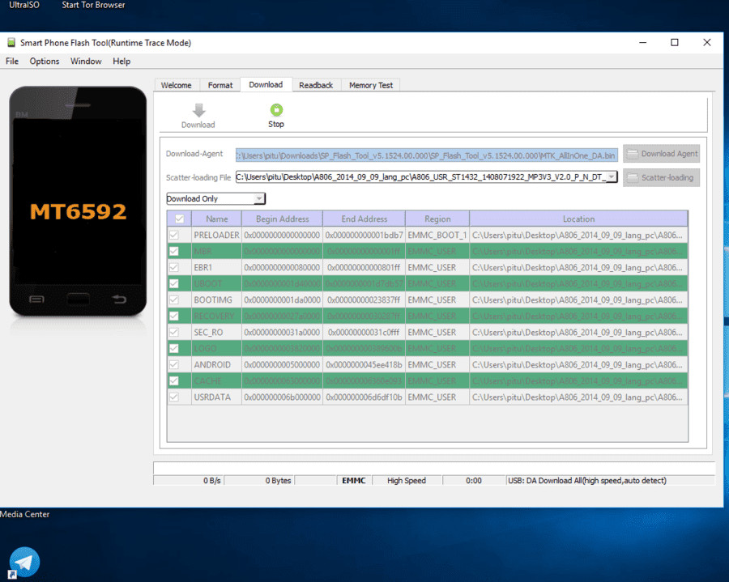The height and width of the screenshot is (582, 729).
Task: Switch to the Format tab
Action: [x=220, y=86]
